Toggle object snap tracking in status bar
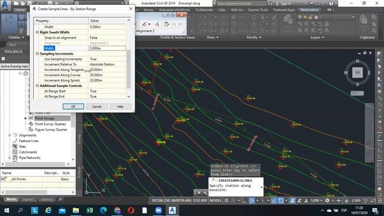This screenshot has height=216, width=384. coord(274,200)
